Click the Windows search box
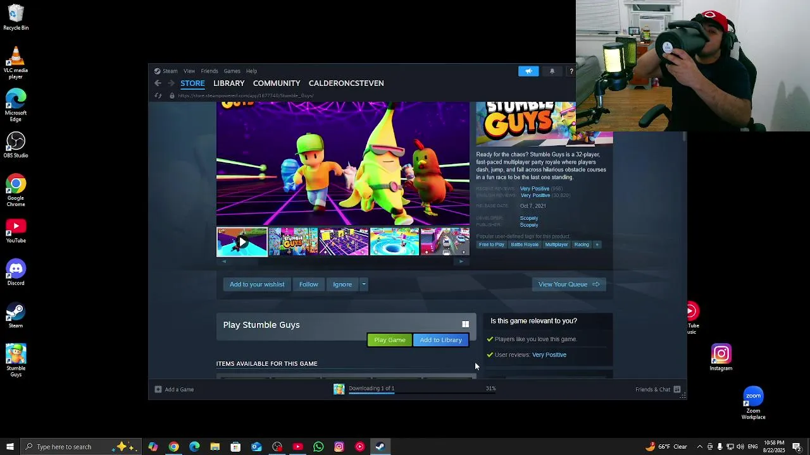 click(x=80, y=447)
